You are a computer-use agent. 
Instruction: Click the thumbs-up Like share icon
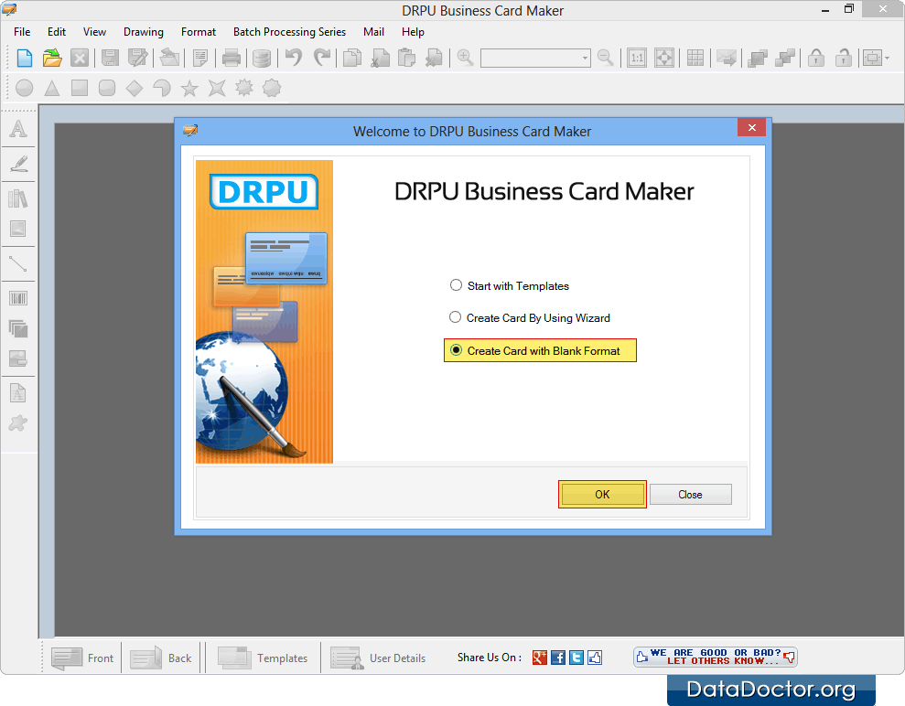coord(595,657)
